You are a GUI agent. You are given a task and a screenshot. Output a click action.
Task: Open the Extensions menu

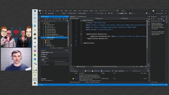85,11
